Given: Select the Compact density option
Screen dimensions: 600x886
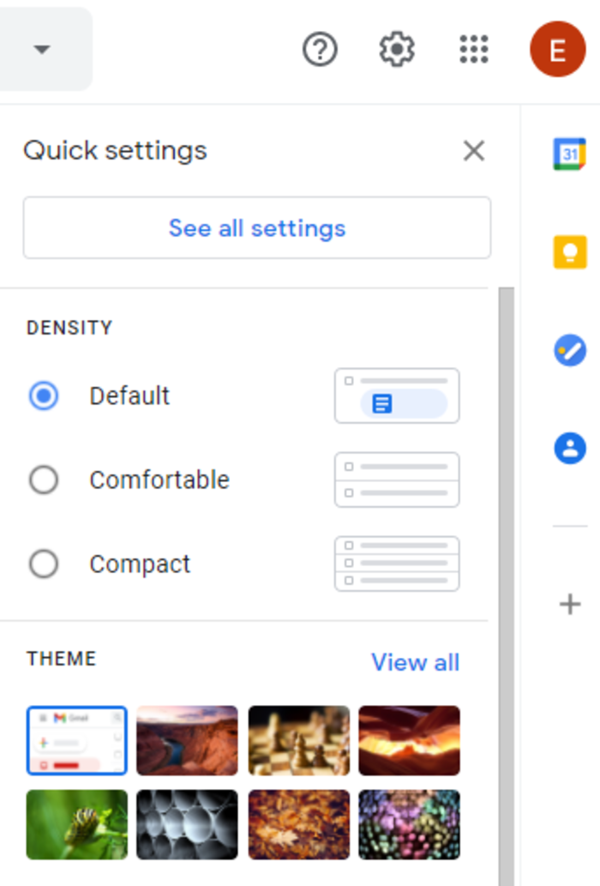Looking at the screenshot, I should coord(44,564).
